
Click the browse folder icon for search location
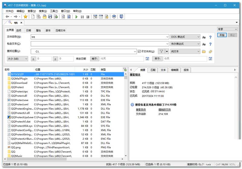pos(204,51)
